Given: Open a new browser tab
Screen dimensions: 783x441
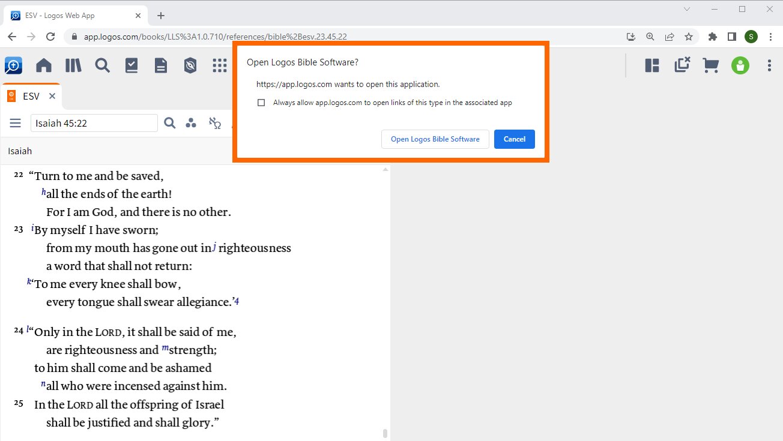Looking at the screenshot, I should click(x=161, y=16).
